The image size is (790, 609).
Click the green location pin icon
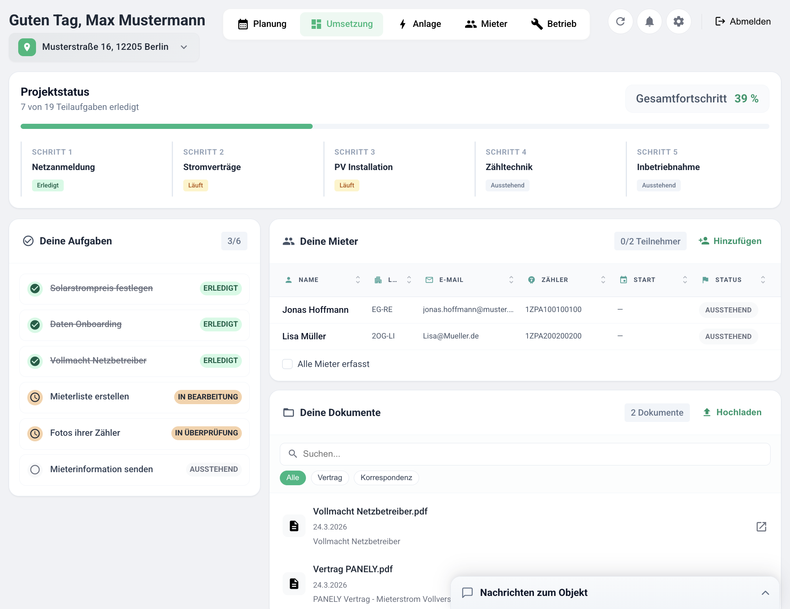tap(27, 47)
